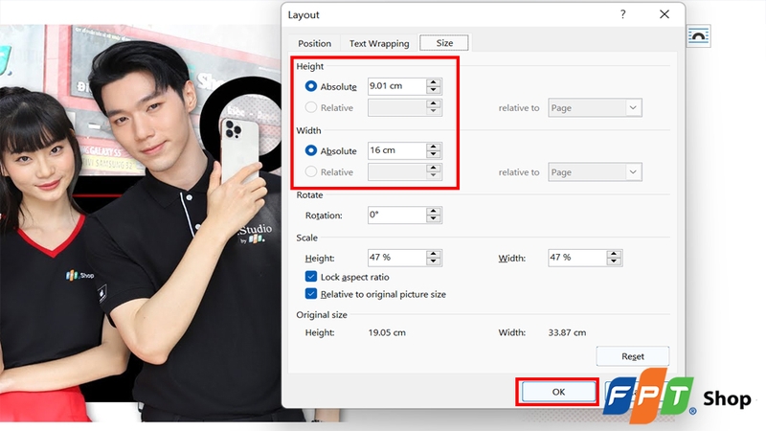This screenshot has height=431, width=766.
Task: Click the Height relative value field
Action: (x=396, y=107)
